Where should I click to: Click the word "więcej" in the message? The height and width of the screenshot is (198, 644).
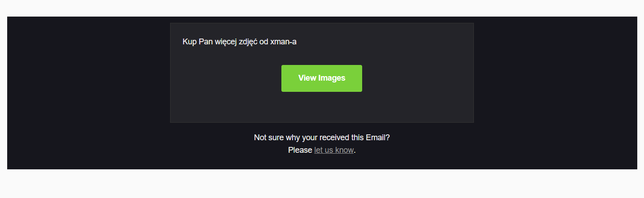pos(226,42)
